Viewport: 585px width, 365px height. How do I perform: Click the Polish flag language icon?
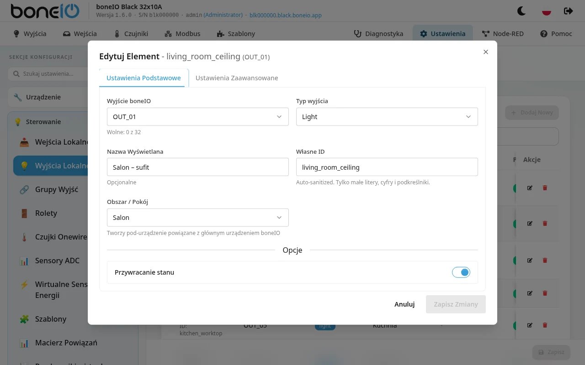(x=546, y=10)
